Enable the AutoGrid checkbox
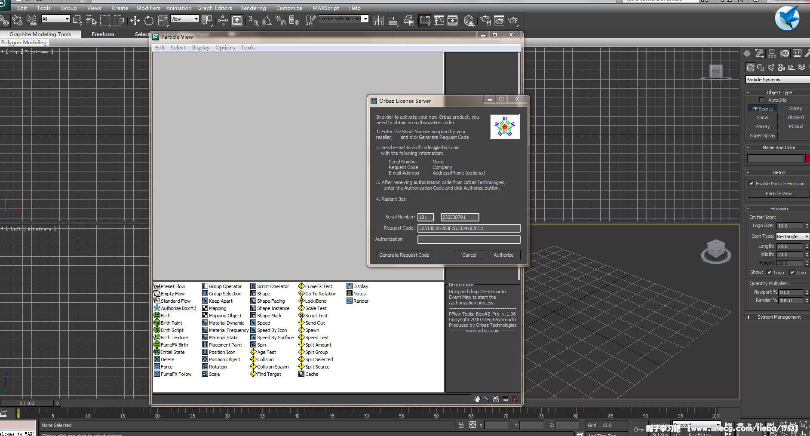810x436 pixels. coord(762,100)
